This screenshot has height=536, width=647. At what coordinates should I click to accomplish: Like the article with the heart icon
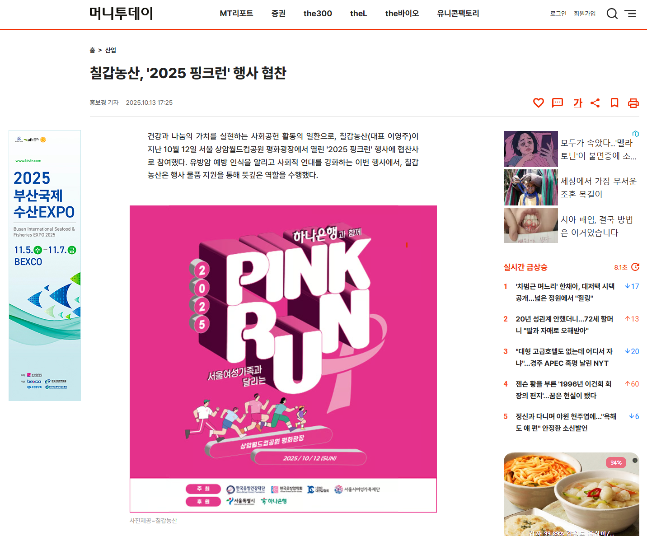(x=539, y=103)
